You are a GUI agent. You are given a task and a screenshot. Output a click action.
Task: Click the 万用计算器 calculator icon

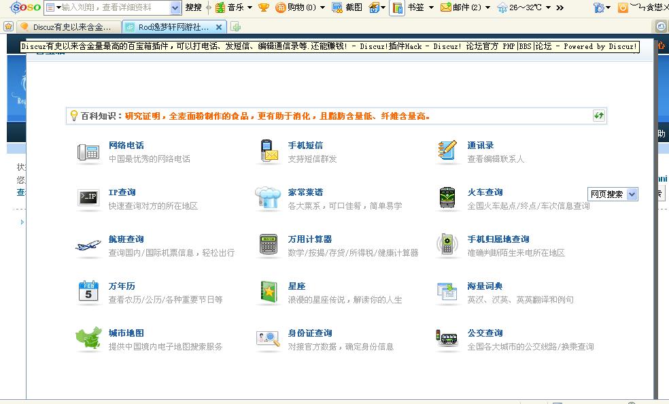[269, 244]
